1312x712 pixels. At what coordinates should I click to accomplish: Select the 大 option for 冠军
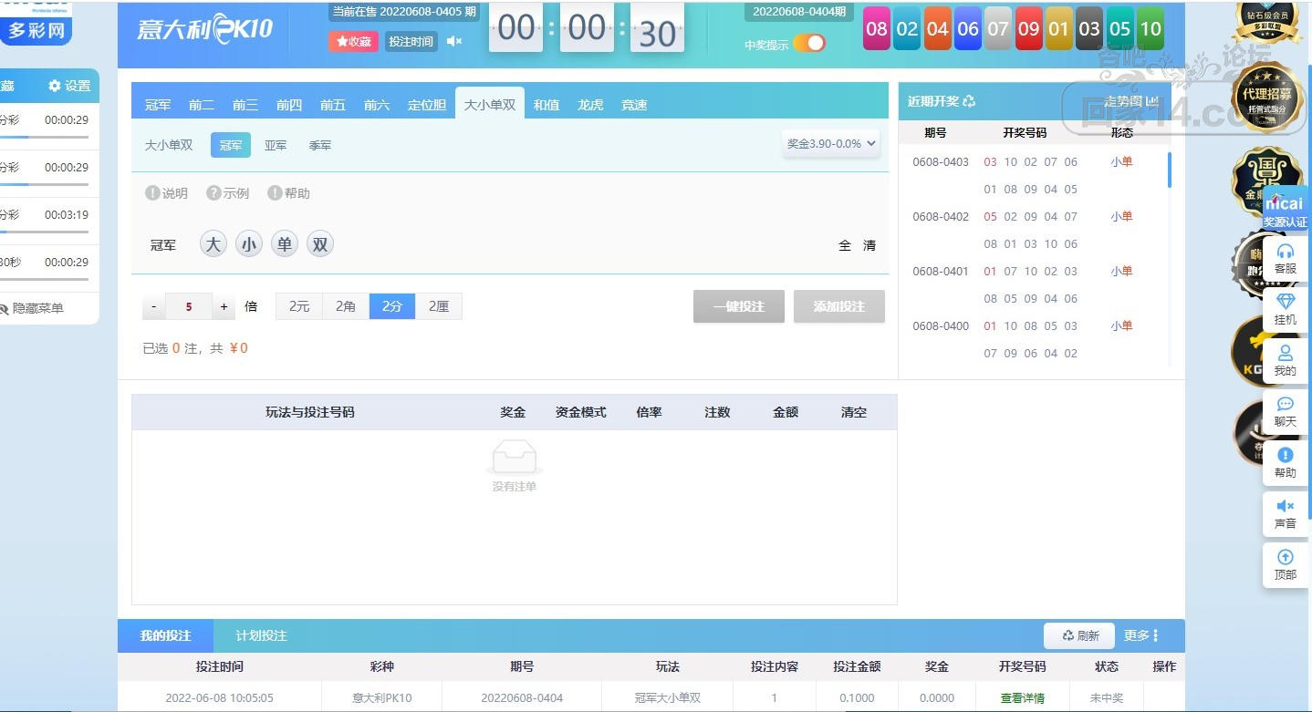213,244
